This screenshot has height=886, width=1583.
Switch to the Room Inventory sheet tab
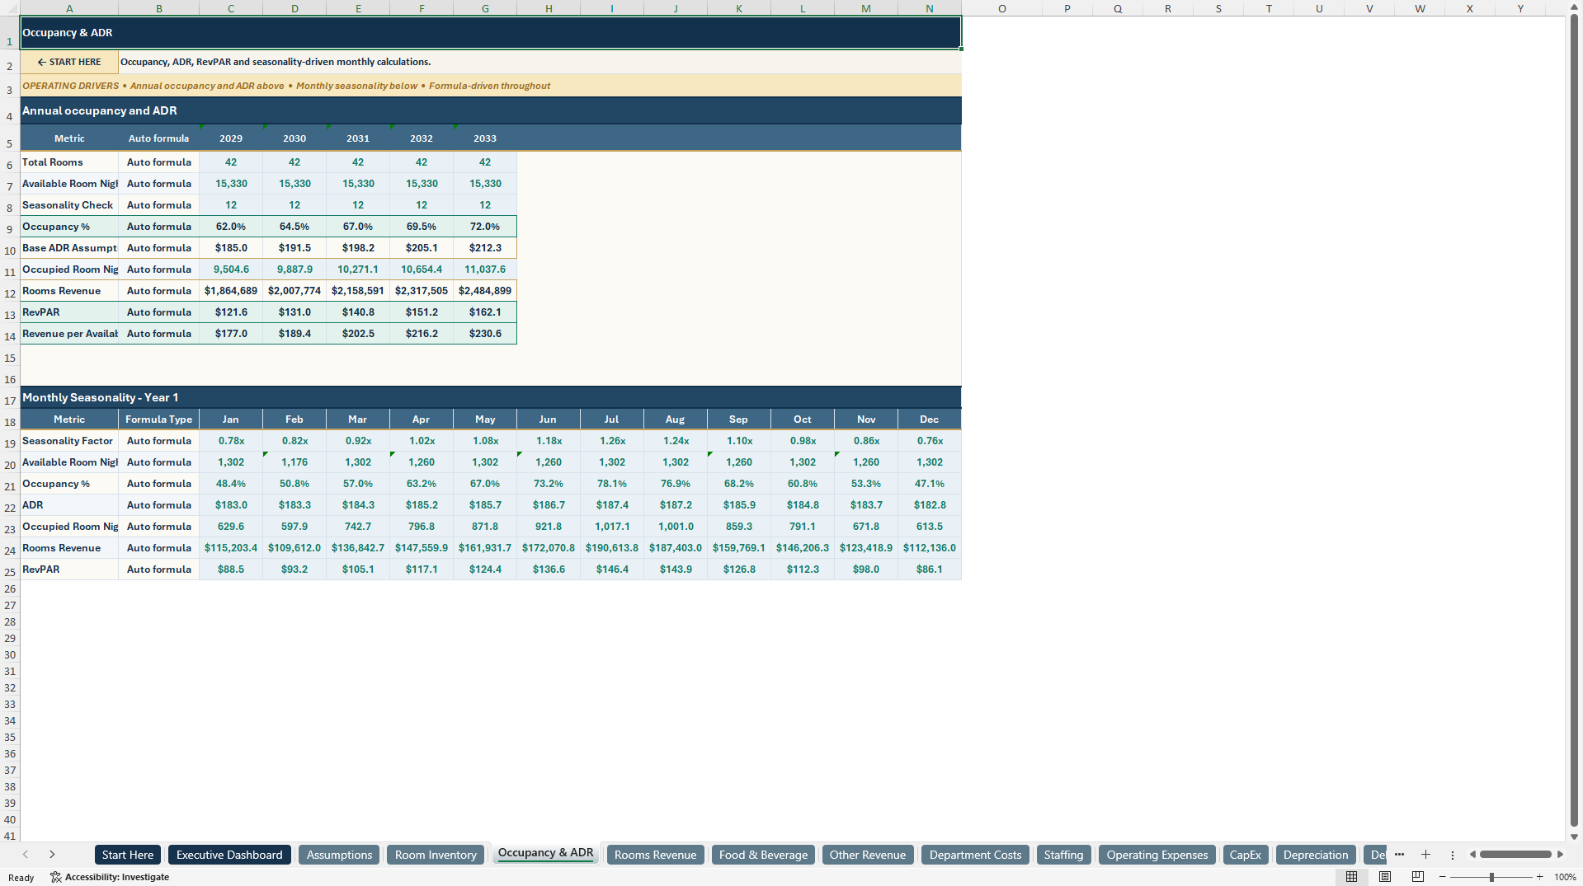pos(436,855)
